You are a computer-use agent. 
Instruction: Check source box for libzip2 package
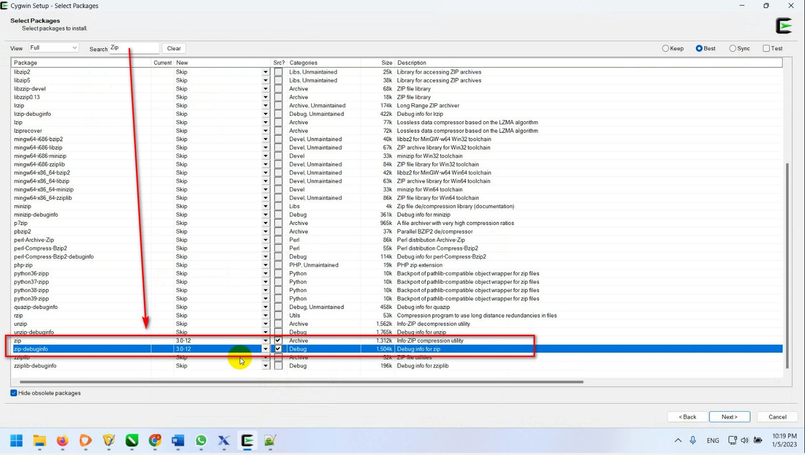(278, 72)
